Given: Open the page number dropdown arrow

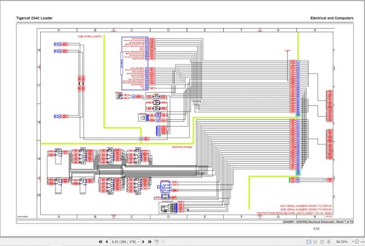Looking at the screenshot, I should [139, 242].
